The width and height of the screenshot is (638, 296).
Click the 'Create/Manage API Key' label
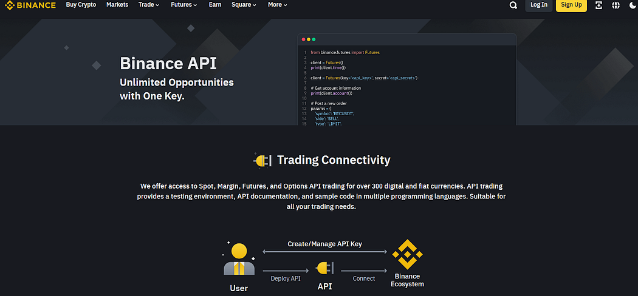click(324, 244)
